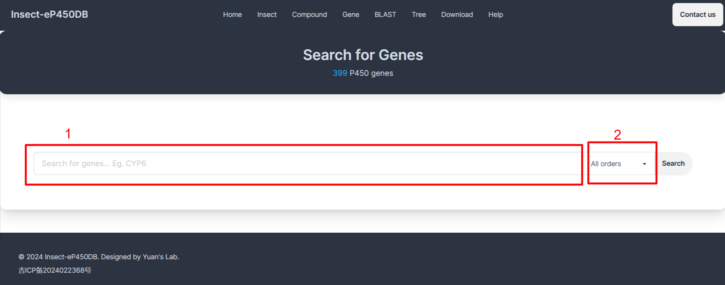
Task: Navigate to the Tree page
Action: coord(419,15)
